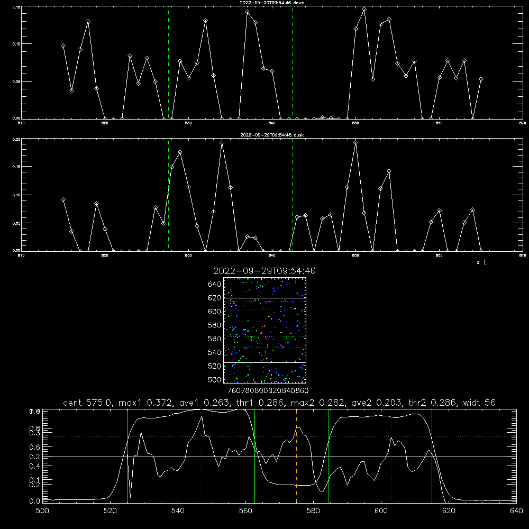Viewport: 529px width, 529px height.
Task: Click the solid horizontal line at 0.2 in the bottom profile
Action: (x=279, y=456)
